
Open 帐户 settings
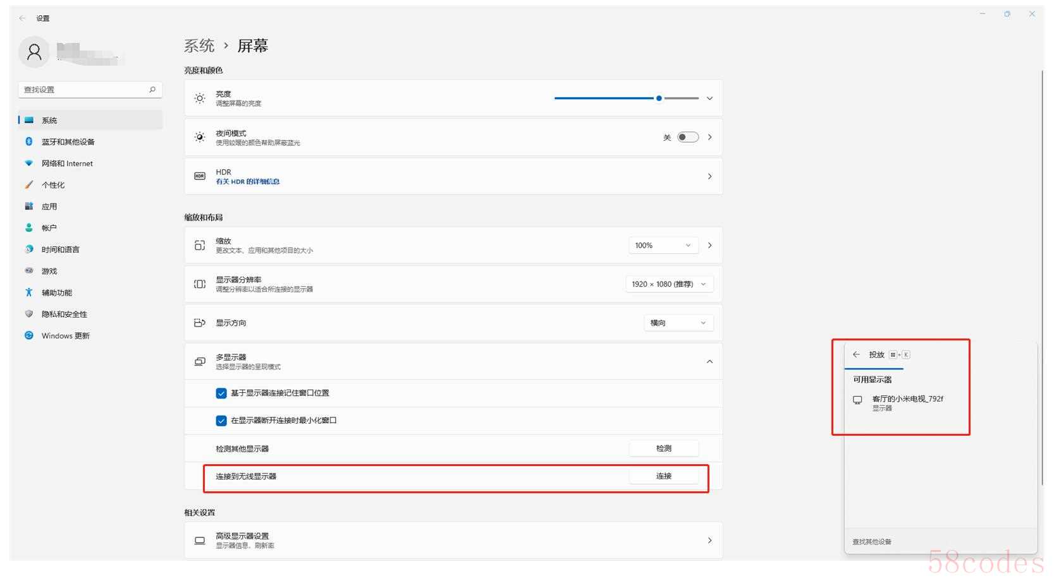(x=90, y=227)
